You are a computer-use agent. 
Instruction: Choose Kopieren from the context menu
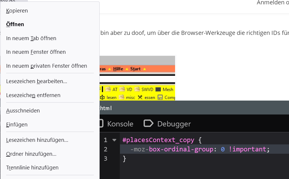pyautogui.click(x=17, y=11)
